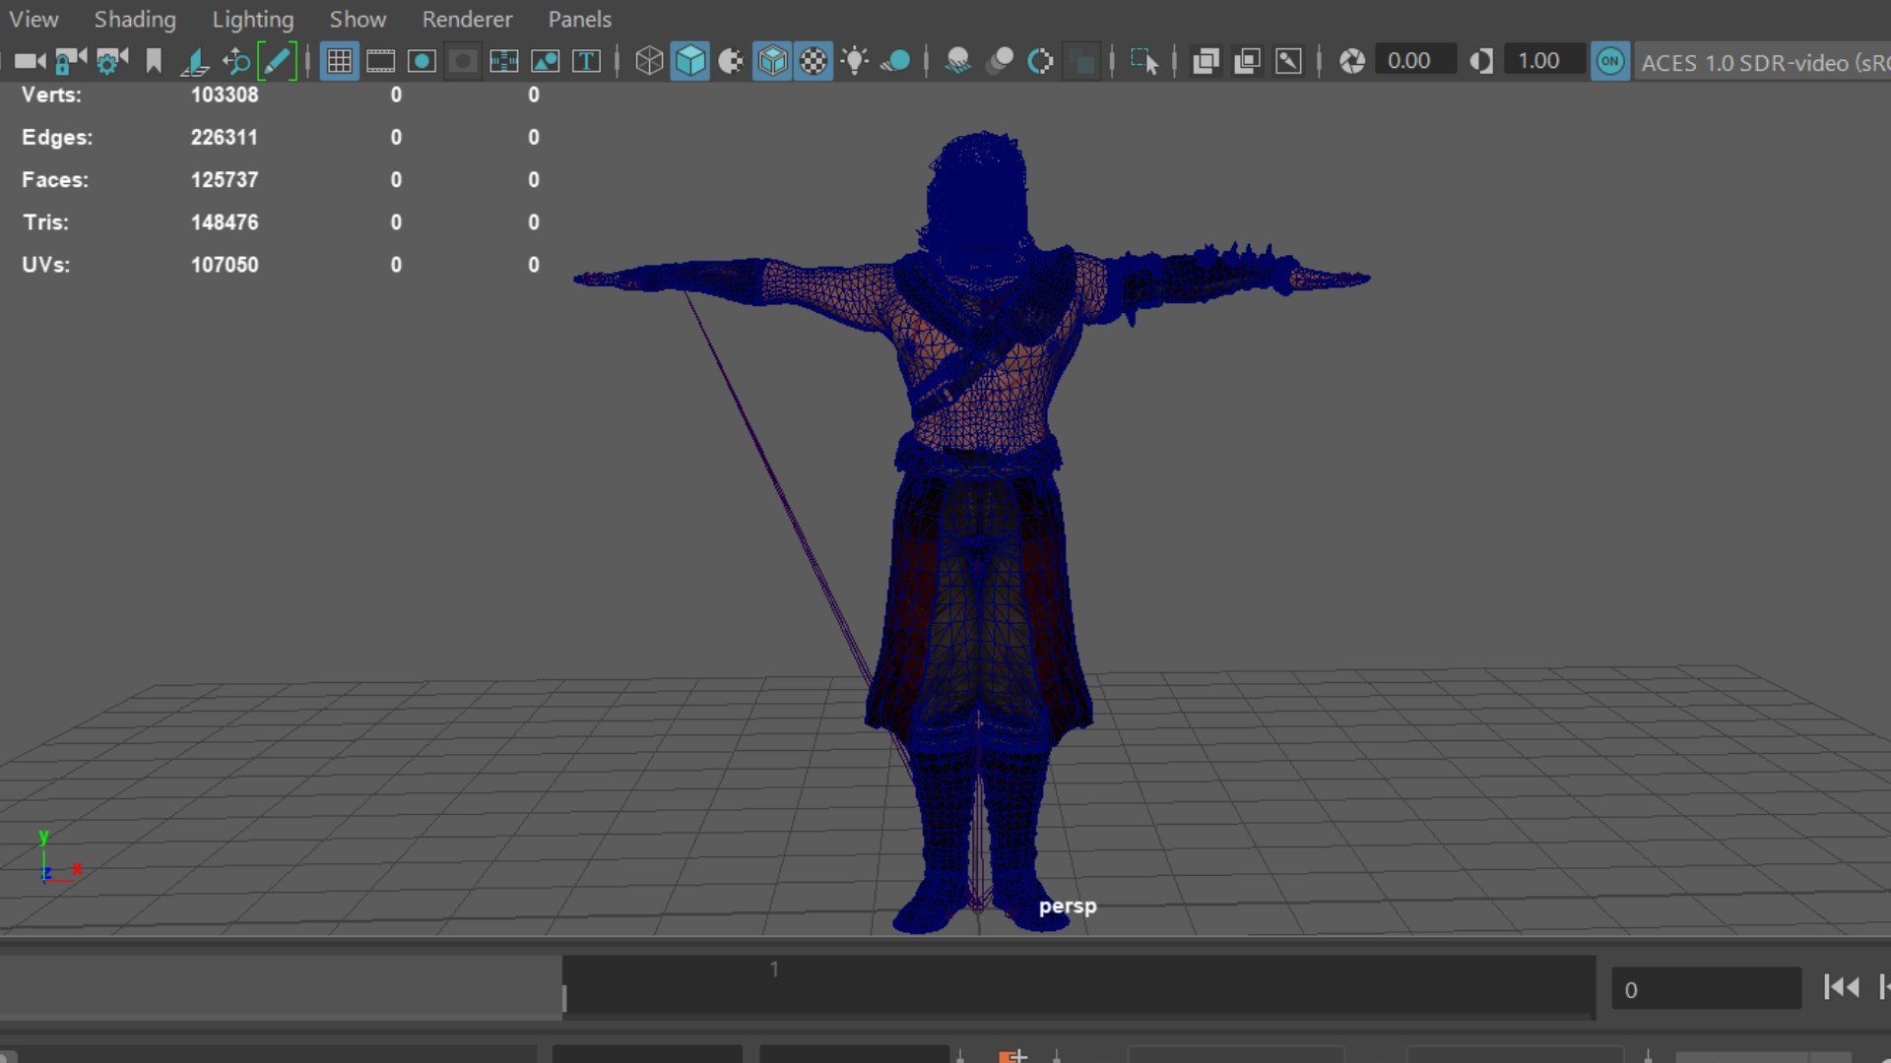Select Smooth Shade All cube icon
This screenshot has height=1063, width=1891.
point(690,61)
